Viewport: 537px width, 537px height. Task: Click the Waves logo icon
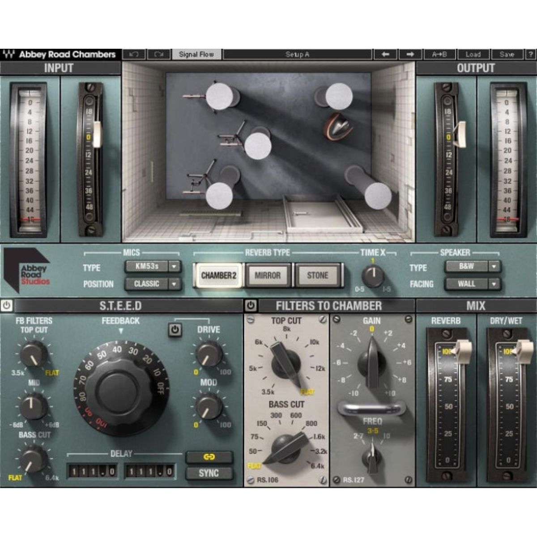(x=9, y=55)
